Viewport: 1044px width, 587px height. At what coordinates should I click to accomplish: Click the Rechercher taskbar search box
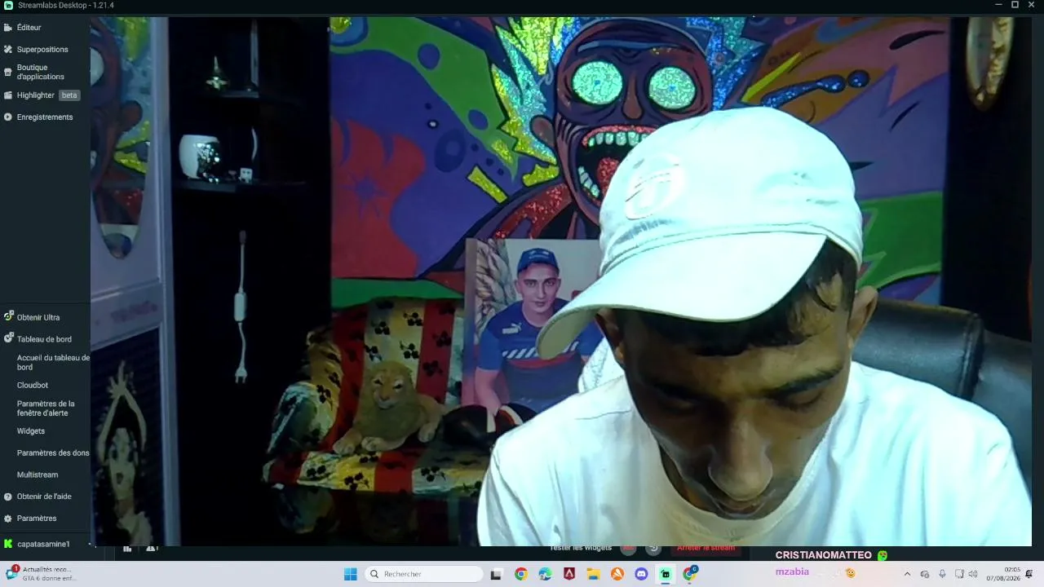pos(424,574)
